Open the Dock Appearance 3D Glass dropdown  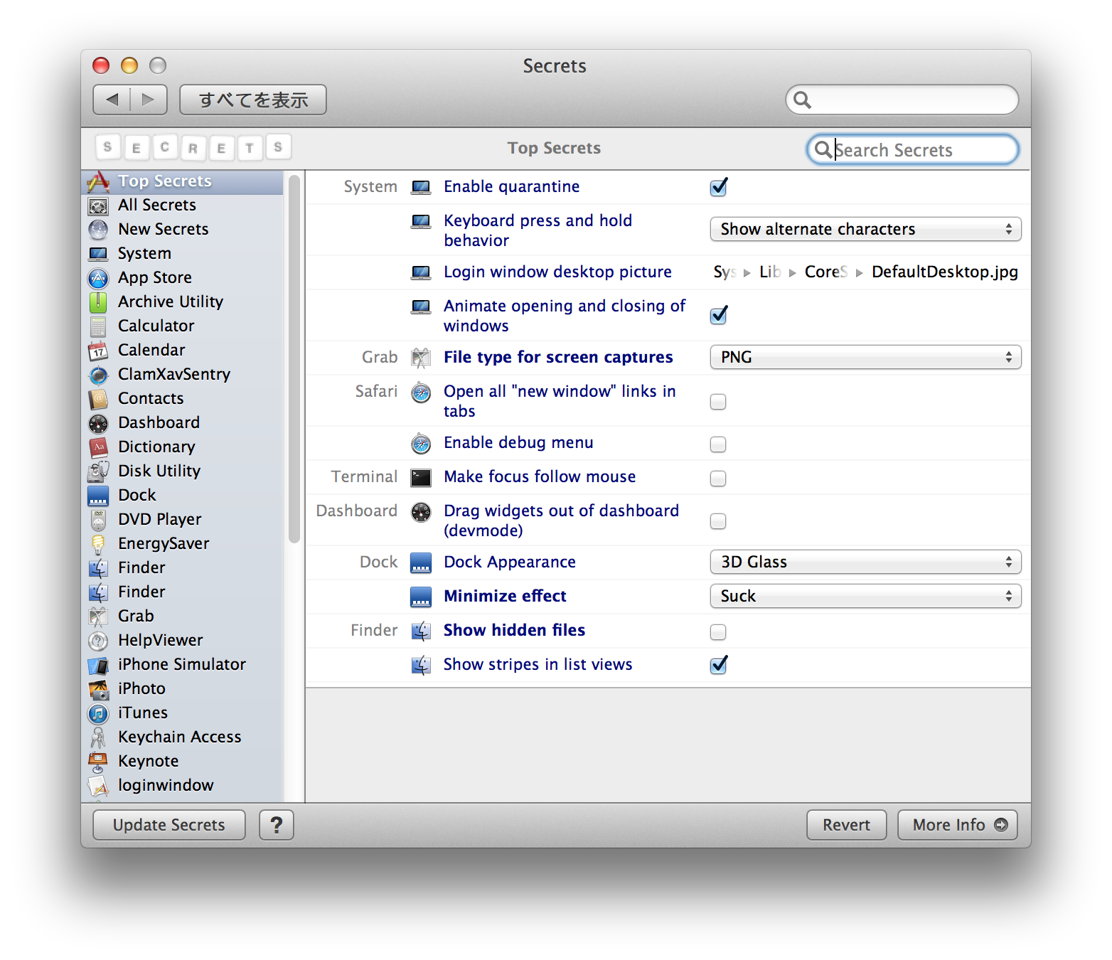pos(865,562)
